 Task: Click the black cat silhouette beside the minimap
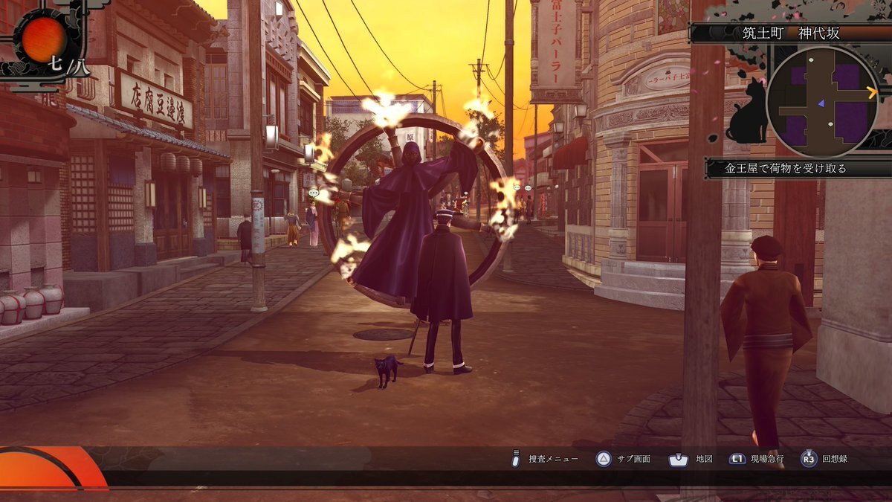point(746,112)
